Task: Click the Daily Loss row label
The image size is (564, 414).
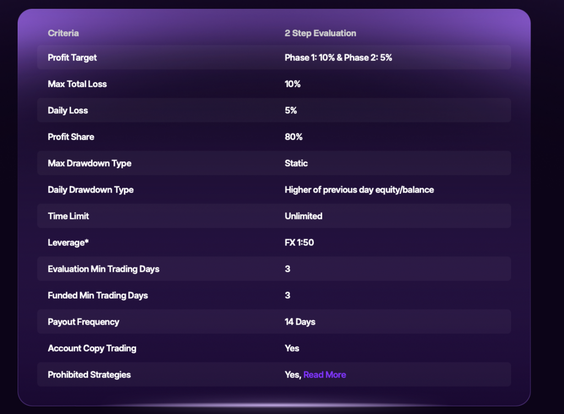Action: (x=68, y=110)
